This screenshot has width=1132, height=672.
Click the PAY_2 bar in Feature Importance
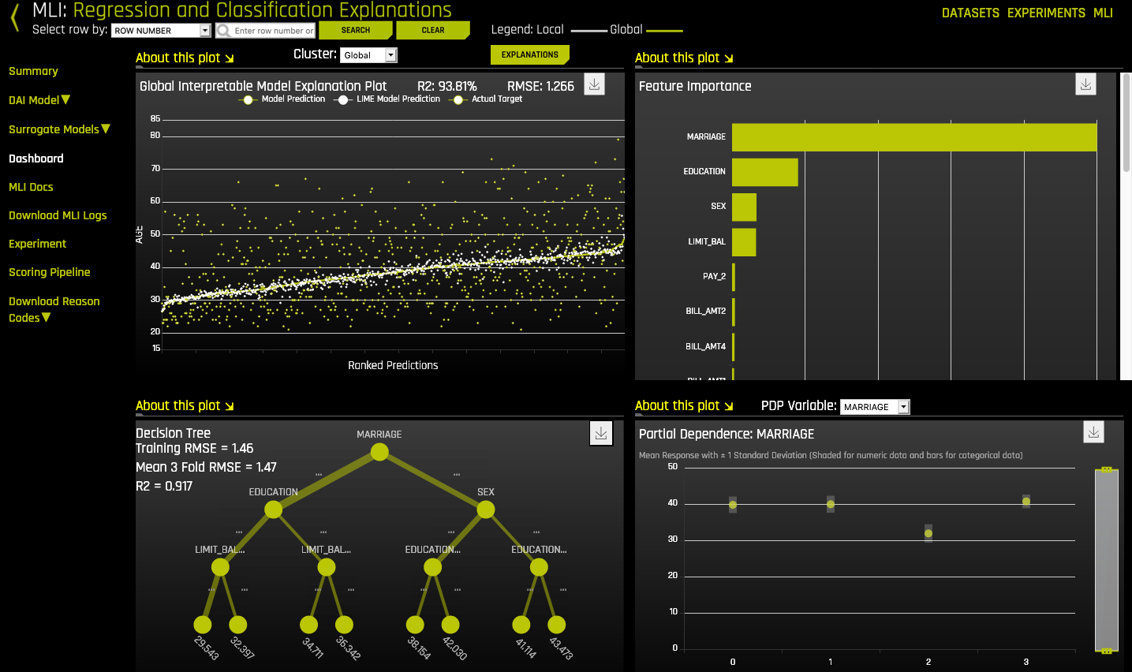(734, 277)
